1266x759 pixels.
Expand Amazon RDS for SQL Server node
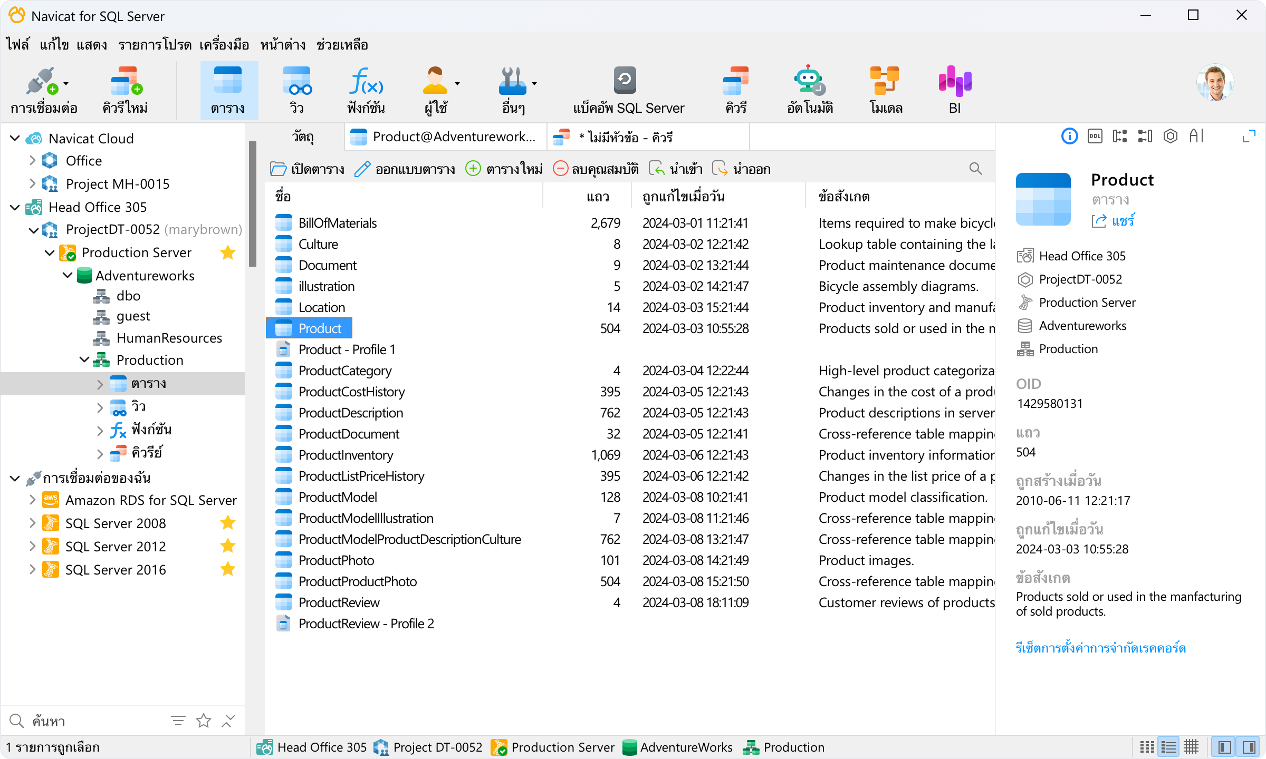click(32, 500)
